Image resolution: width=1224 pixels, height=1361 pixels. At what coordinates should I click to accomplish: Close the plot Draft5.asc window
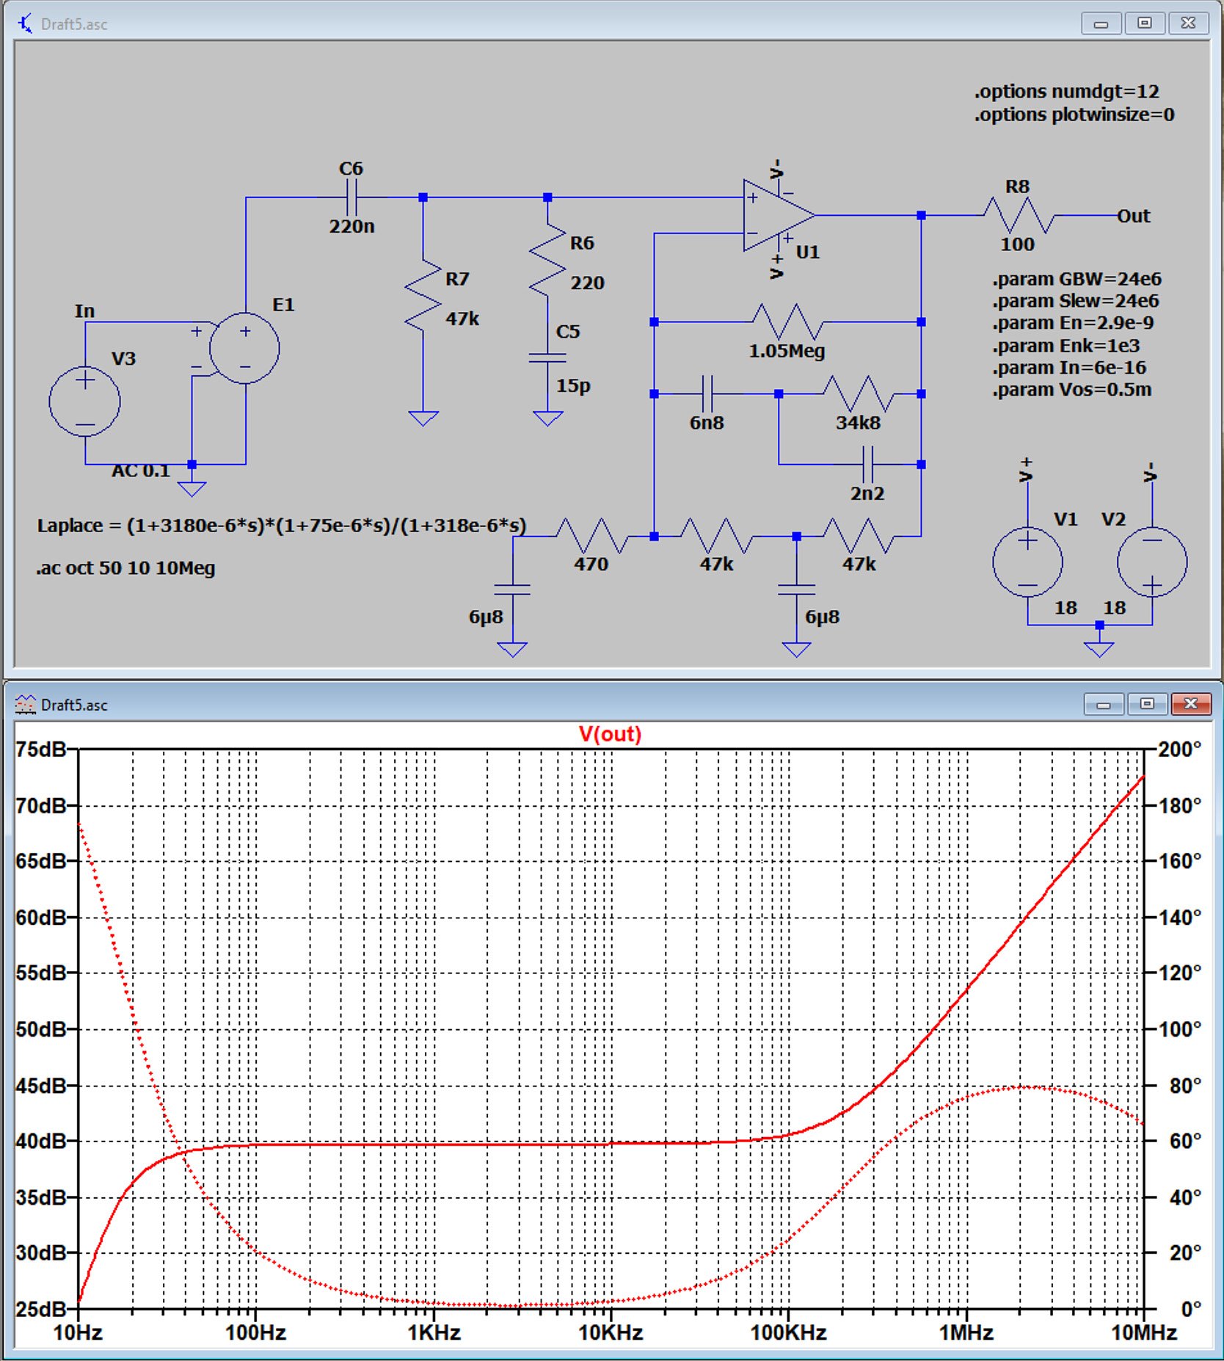tap(1191, 705)
